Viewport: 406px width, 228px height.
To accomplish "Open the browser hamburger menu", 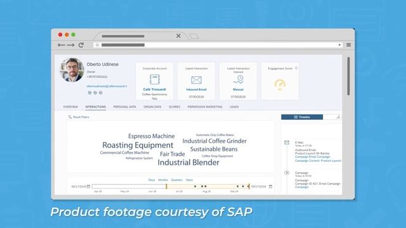I will (x=349, y=45).
